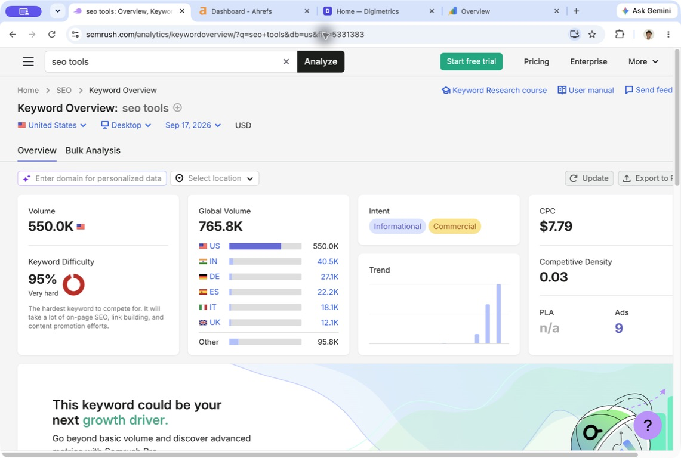Click the US volume progress bar

point(265,246)
